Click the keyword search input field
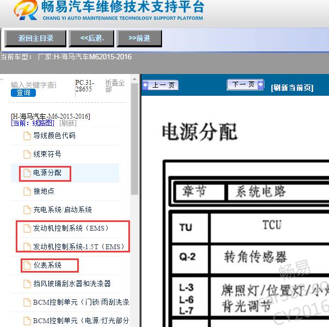The image size is (329, 327). pos(34,85)
